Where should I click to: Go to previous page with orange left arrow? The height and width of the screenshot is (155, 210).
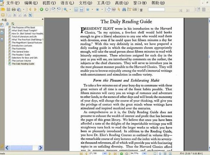[x=30, y=9]
